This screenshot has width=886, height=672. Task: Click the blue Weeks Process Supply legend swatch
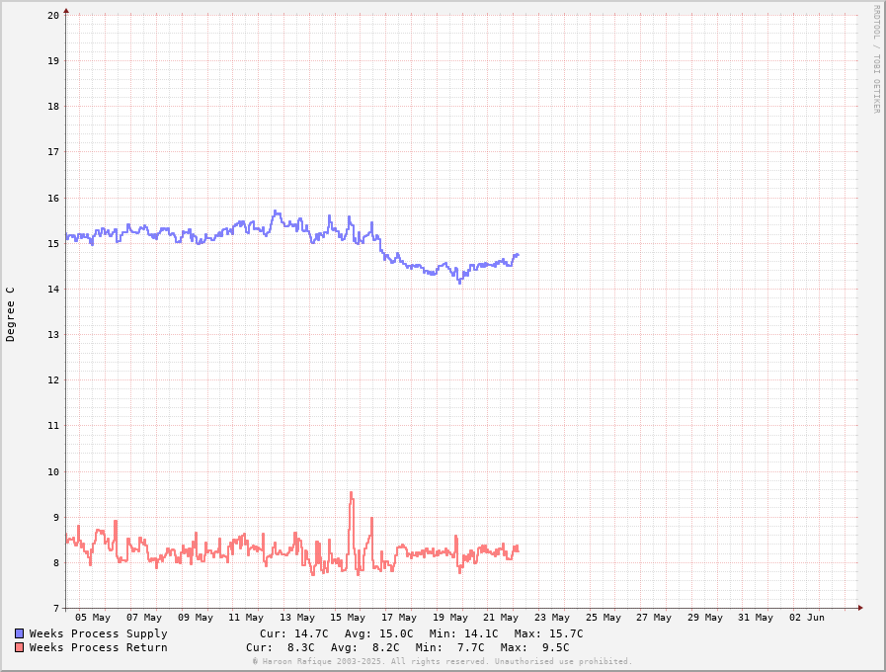pyautogui.click(x=20, y=633)
